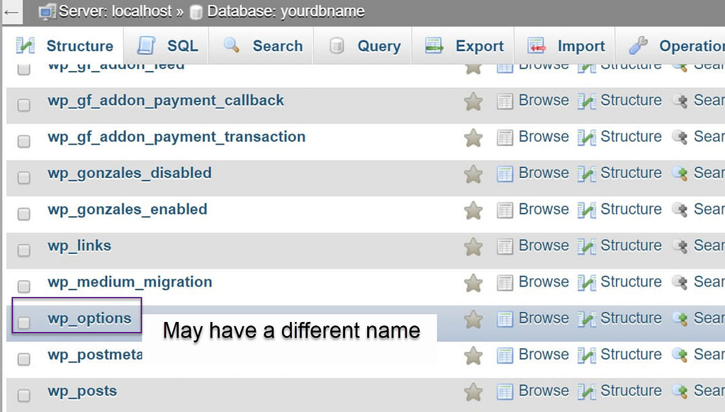Select the Export icon in the top toolbar
This screenshot has width=725, height=412.
pyautogui.click(x=434, y=45)
